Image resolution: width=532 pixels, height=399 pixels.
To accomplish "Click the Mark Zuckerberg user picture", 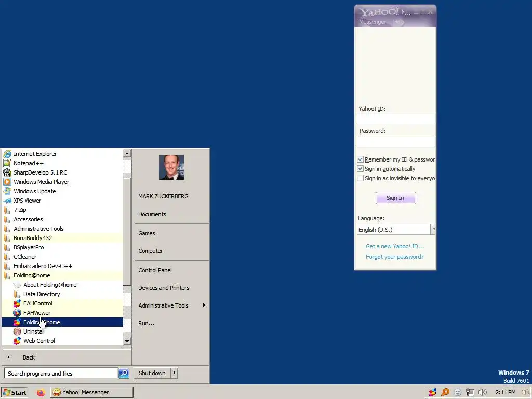I will pos(171,167).
